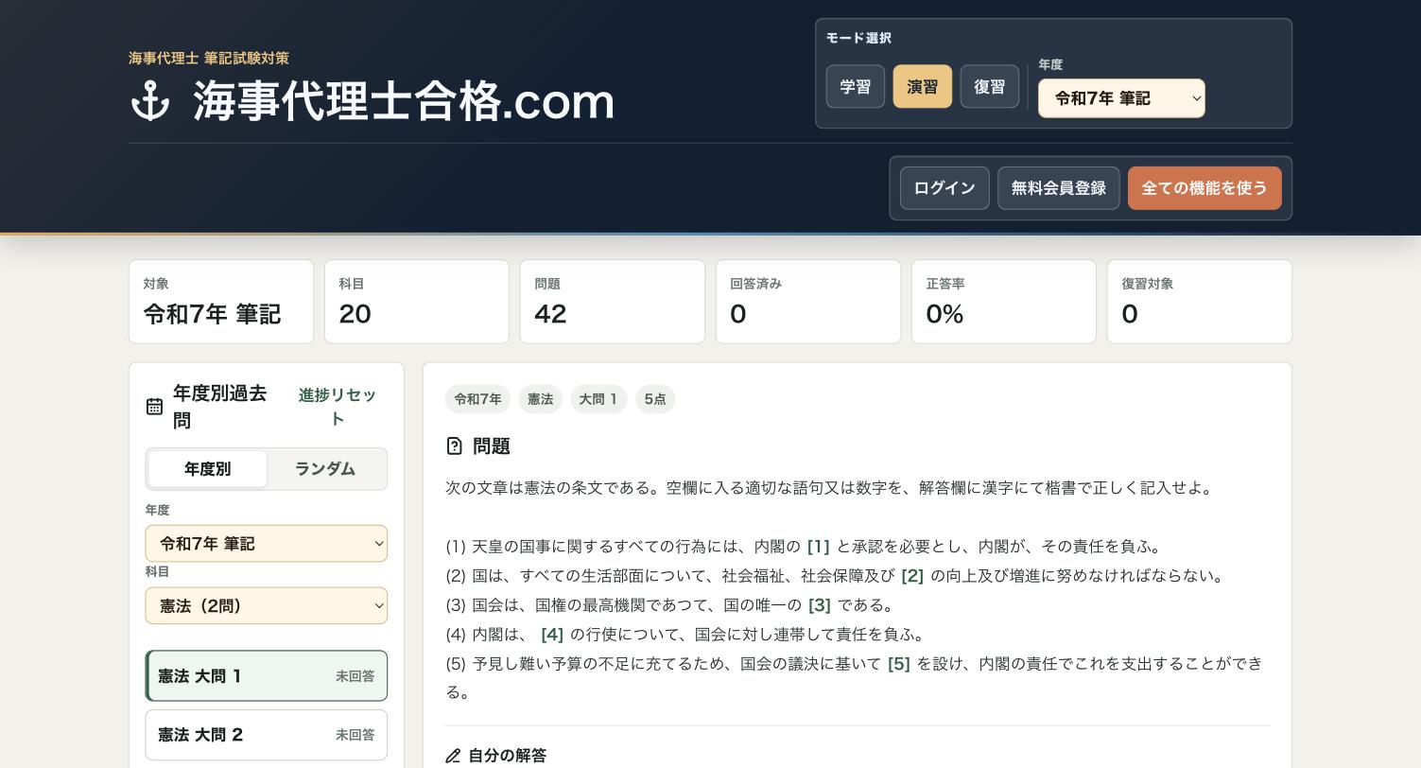Select the ランダム segment
Viewport: 1421px width, 768px height.
pos(325,469)
